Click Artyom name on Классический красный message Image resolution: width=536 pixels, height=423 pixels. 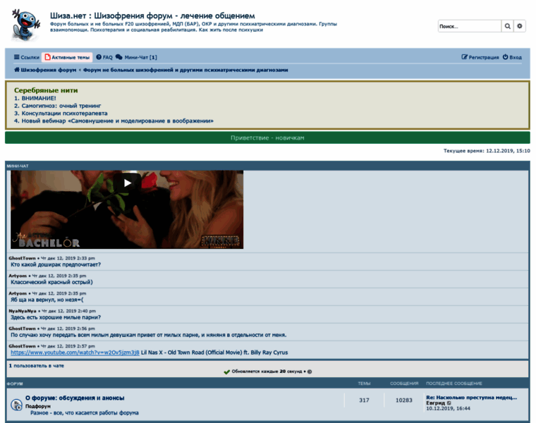(x=18, y=276)
